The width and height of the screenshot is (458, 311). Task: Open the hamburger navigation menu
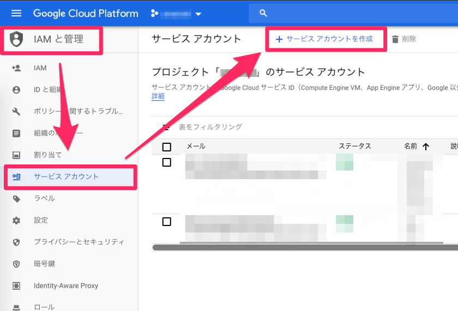[x=16, y=13]
